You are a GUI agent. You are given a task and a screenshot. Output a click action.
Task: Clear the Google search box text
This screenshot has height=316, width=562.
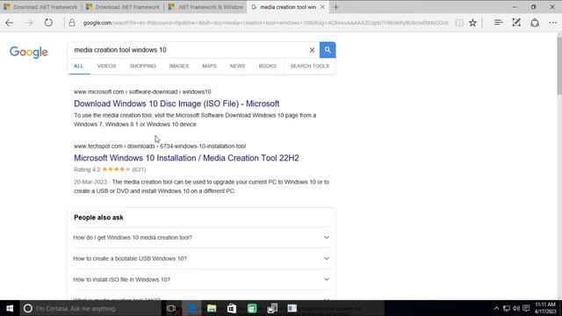pos(312,50)
